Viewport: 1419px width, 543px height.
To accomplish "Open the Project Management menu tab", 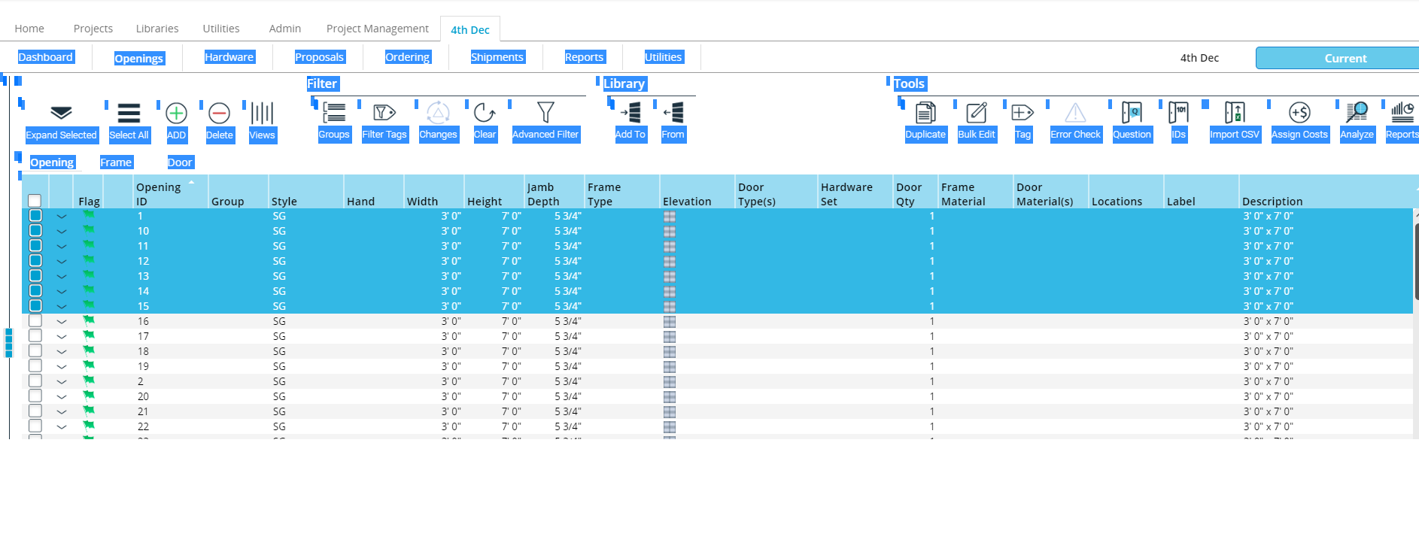I will coord(377,29).
